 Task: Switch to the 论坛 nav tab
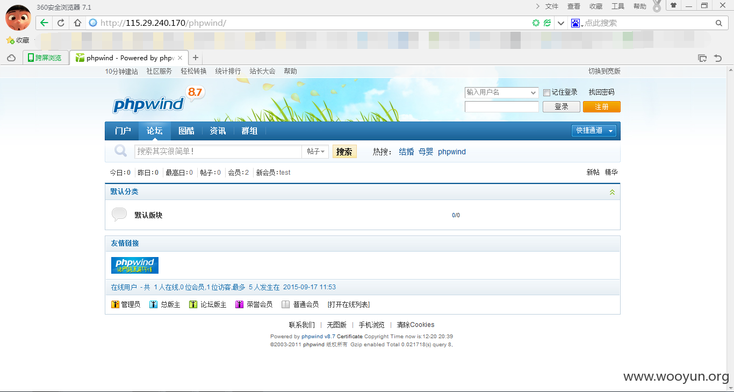pos(155,131)
